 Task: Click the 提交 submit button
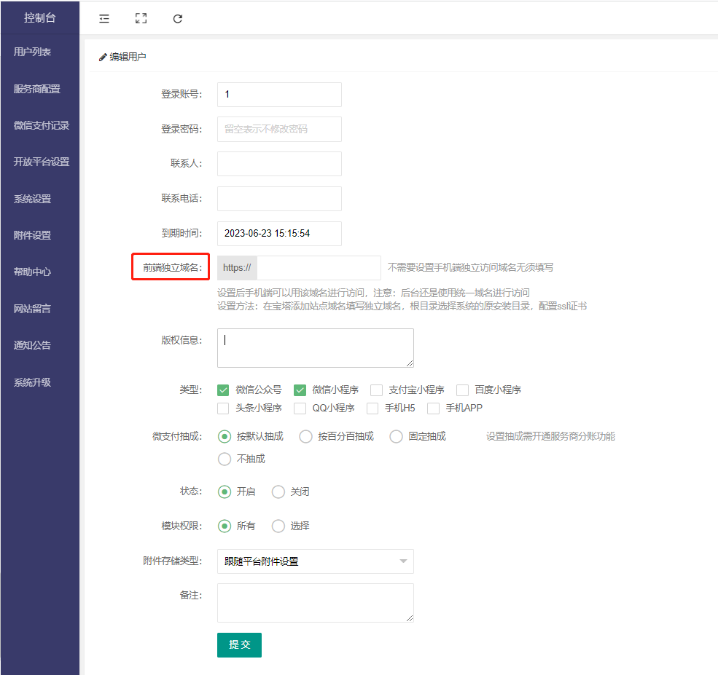pos(239,645)
